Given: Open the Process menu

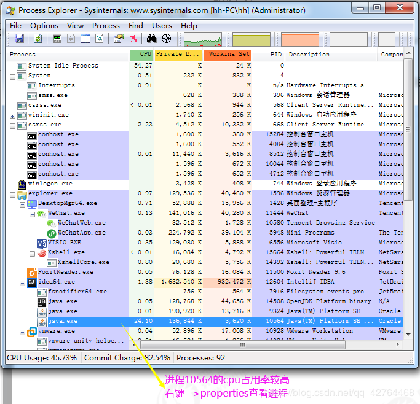Looking at the screenshot, I should click(106, 26).
